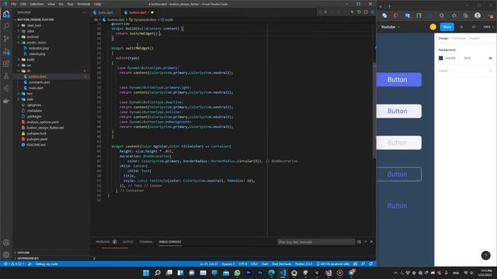This screenshot has height=279, width=497.
Task: Open the Run and Debug view
Action: [6, 51]
